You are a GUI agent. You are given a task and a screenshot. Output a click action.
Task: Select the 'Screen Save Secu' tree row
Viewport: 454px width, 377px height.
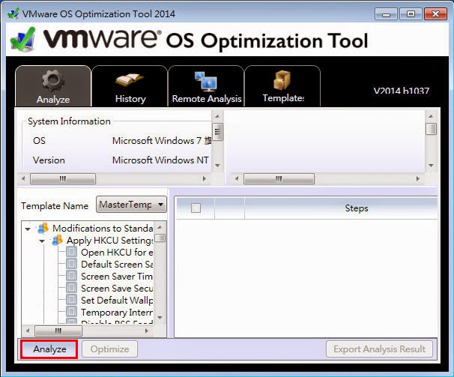coord(117,288)
